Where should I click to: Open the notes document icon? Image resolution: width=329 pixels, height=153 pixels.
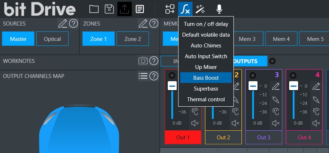click(x=140, y=9)
